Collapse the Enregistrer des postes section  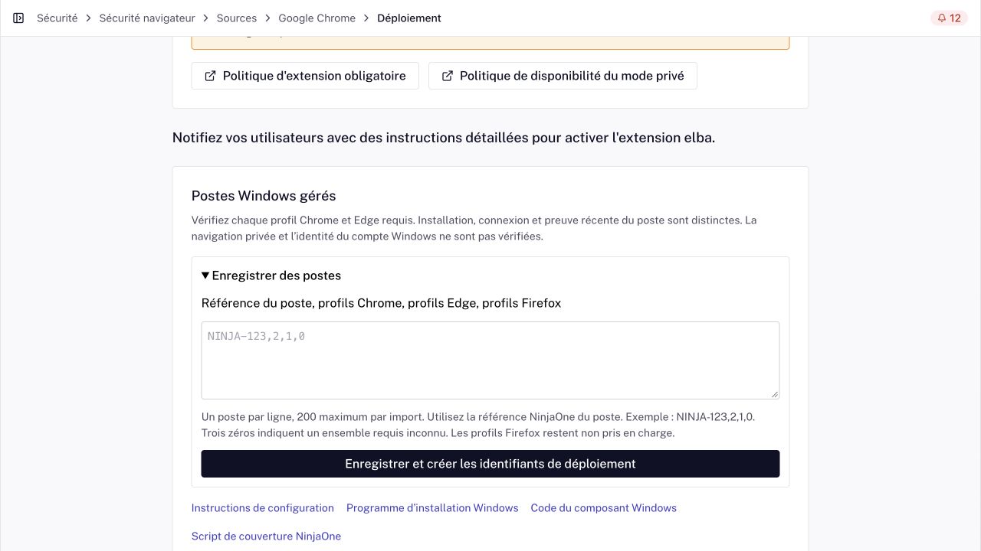271,275
